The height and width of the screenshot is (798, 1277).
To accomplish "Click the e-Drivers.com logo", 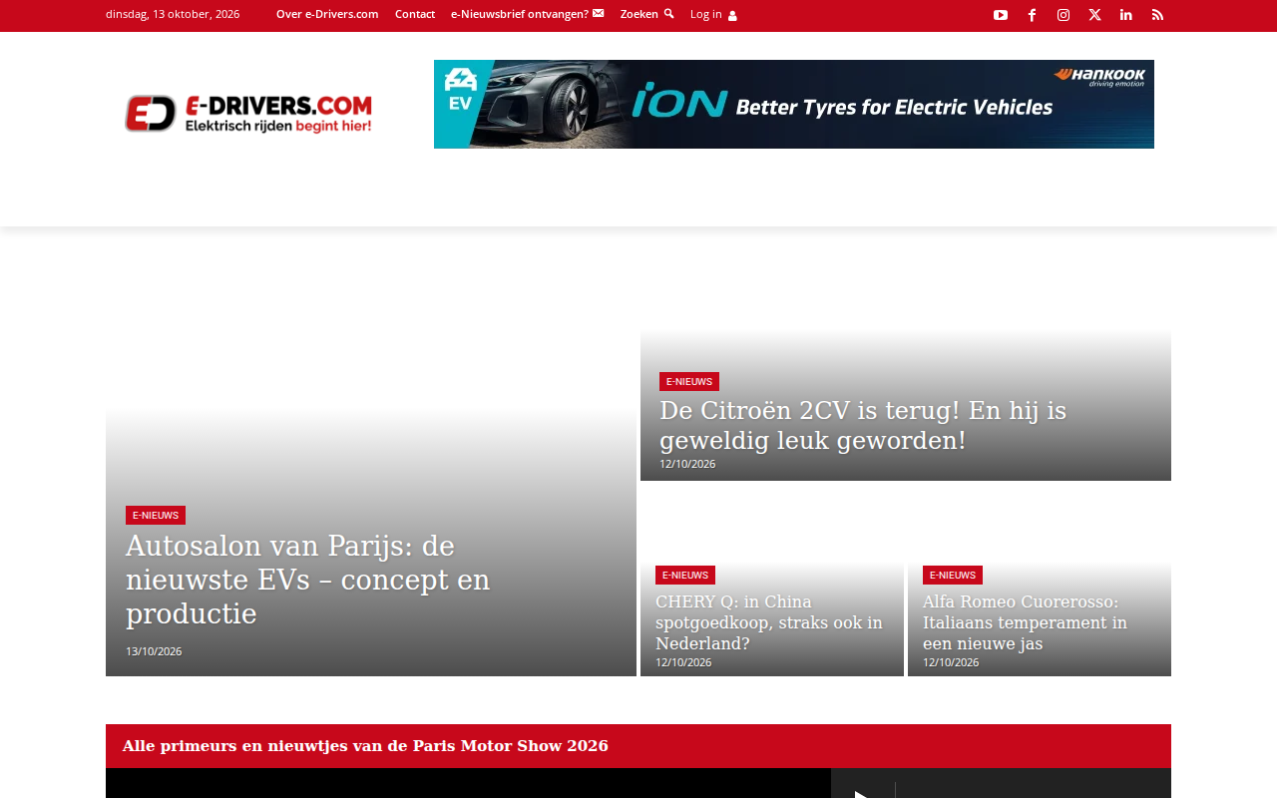I will click(248, 113).
